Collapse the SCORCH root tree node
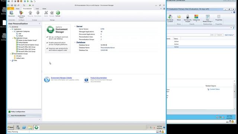The width and height of the screenshot is (238, 134). coord(8,27)
